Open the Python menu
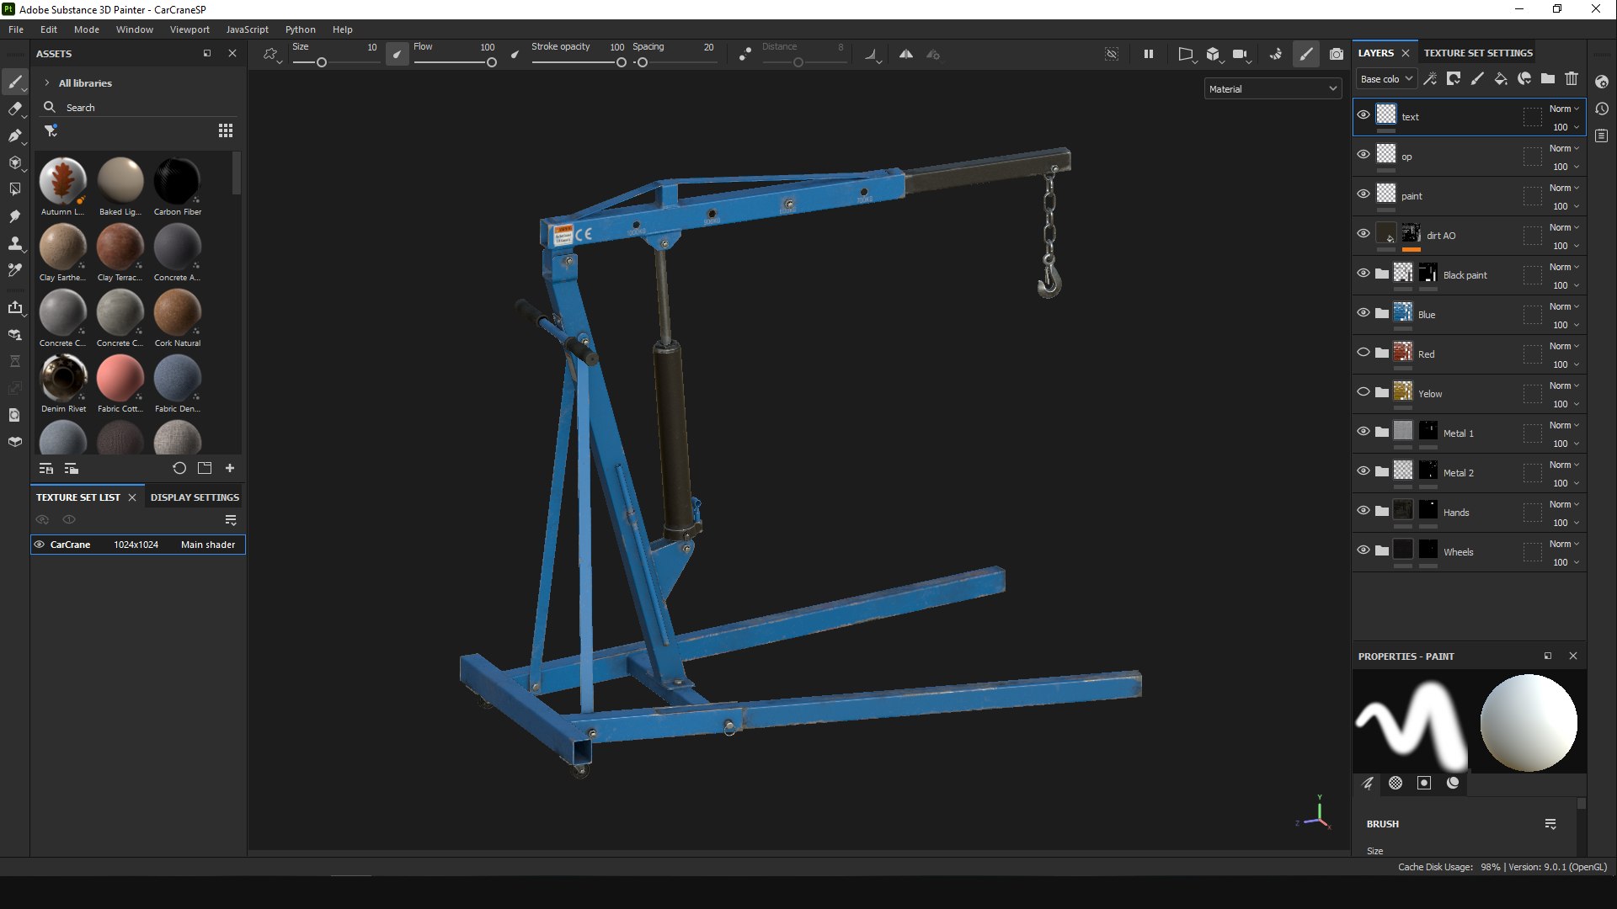 click(x=300, y=29)
